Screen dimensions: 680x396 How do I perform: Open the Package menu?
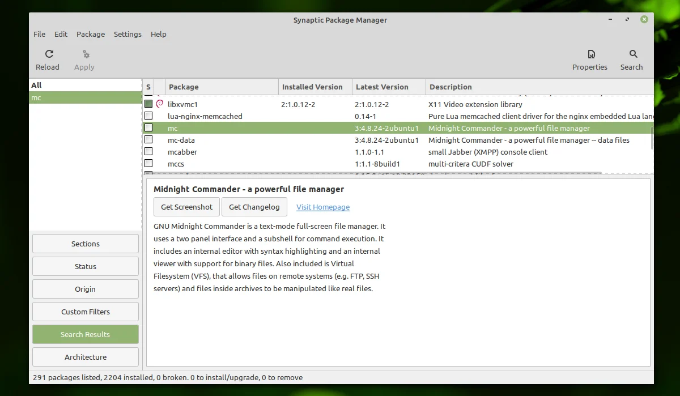[91, 34]
